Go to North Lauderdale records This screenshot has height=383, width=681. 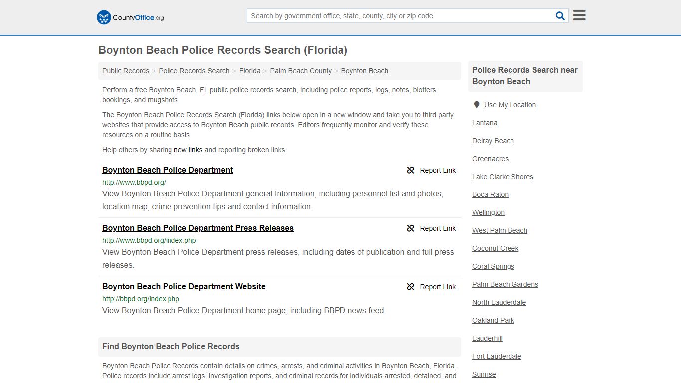coord(499,302)
